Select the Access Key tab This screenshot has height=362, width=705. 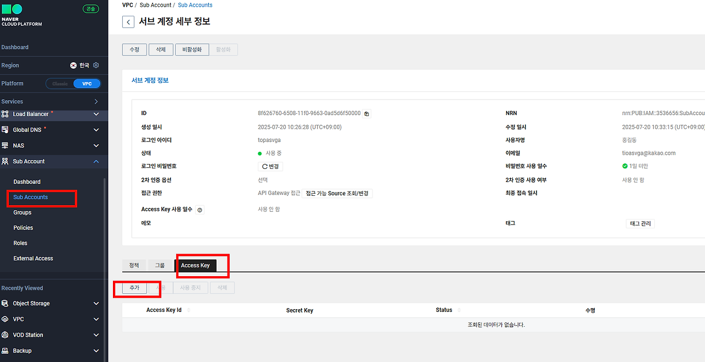pyautogui.click(x=196, y=265)
